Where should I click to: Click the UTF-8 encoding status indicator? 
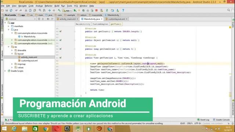click(198, 124)
